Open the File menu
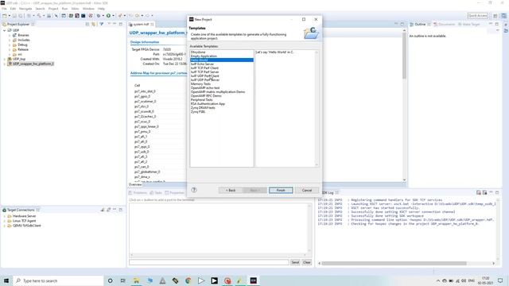 (4, 9)
